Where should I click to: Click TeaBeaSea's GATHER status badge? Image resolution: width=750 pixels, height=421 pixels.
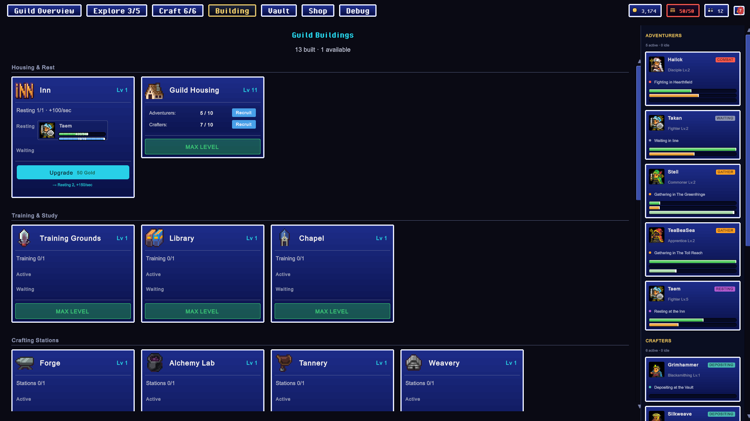[725, 230]
